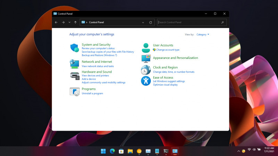The width and height of the screenshot is (278, 156).
Task: Click the Network and Internet globe icon
Action: coord(74,64)
